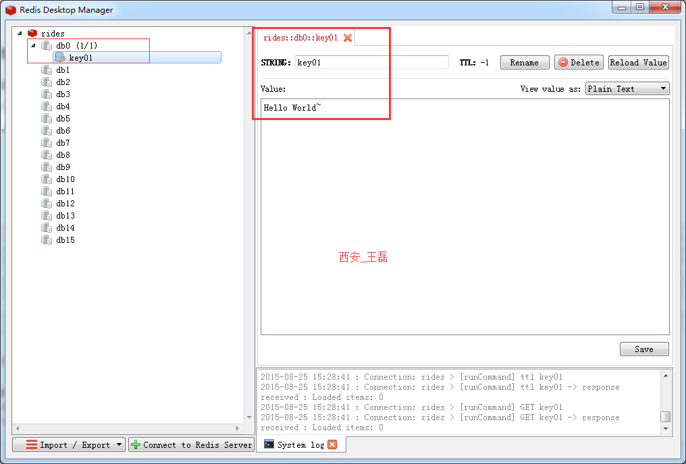Select db5 in the tree
686x464 pixels.
pos(63,119)
